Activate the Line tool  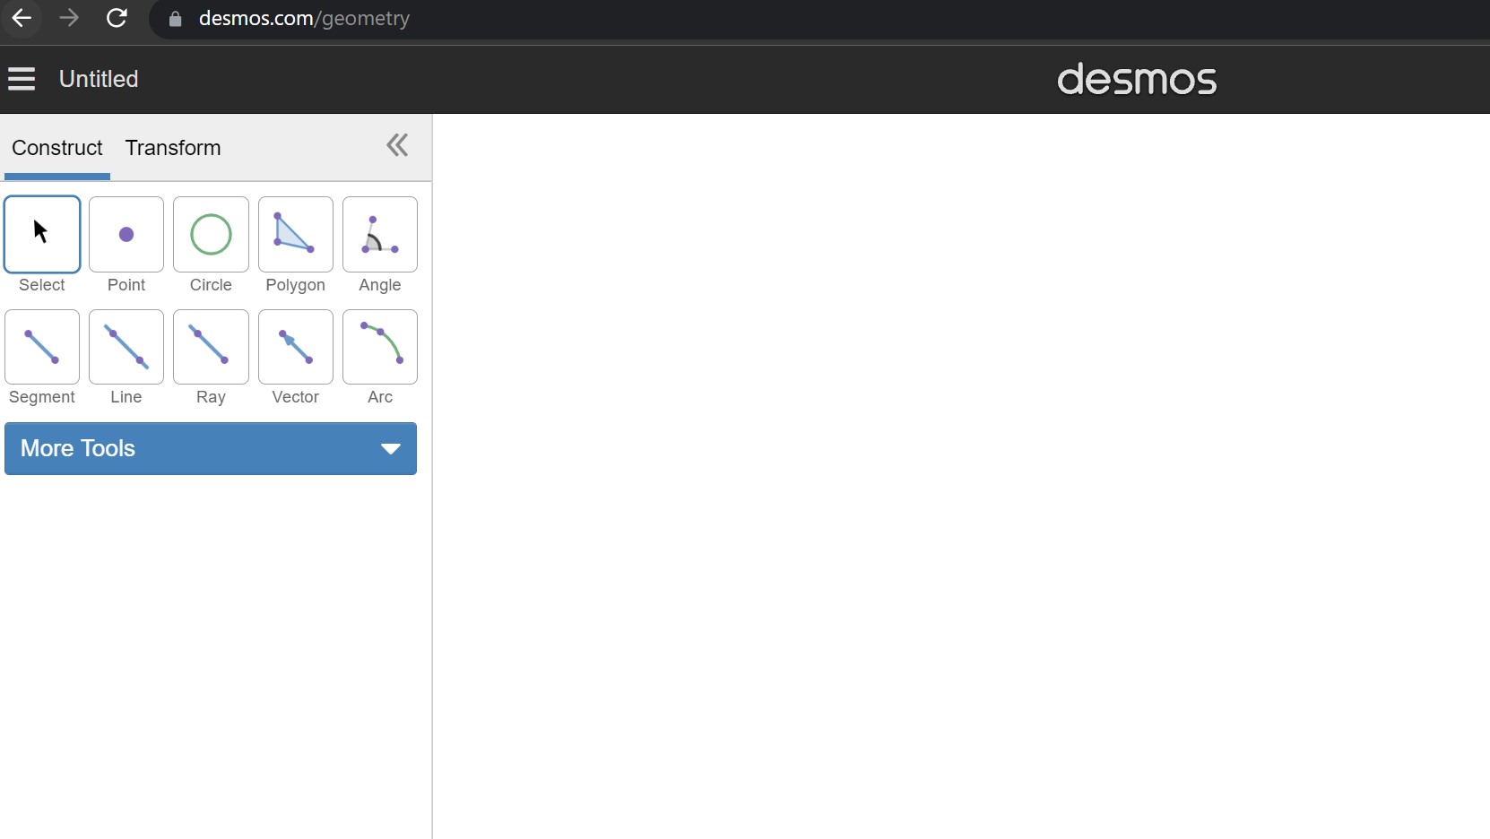coord(126,347)
